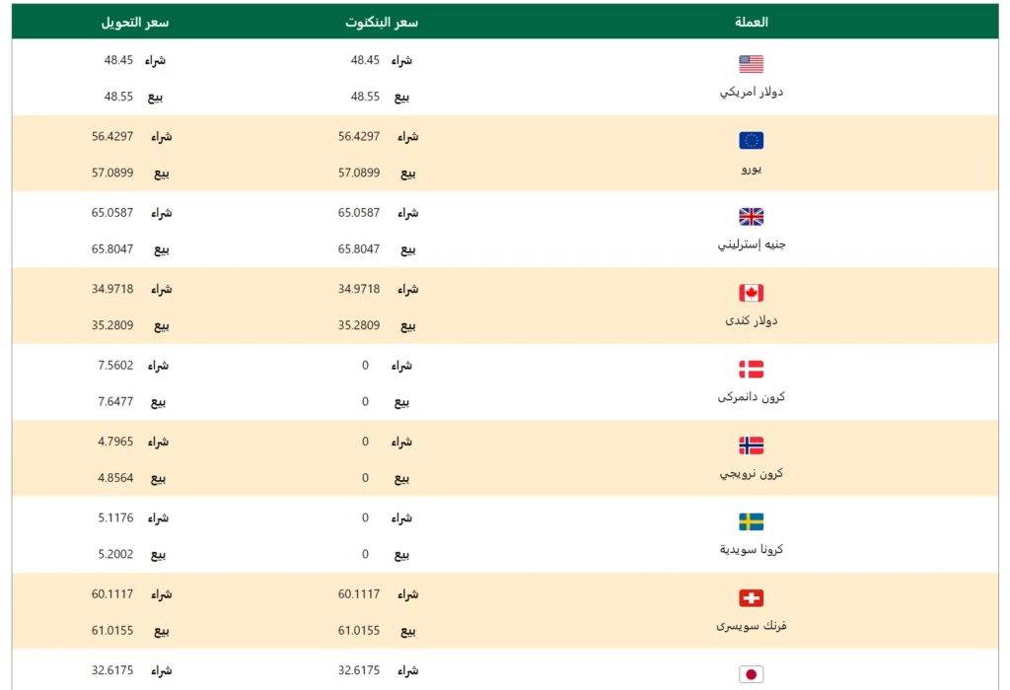The height and width of the screenshot is (690, 1010).
Task: Click the 7.5602 Danish krone transfer buy rate
Action: tap(115, 366)
